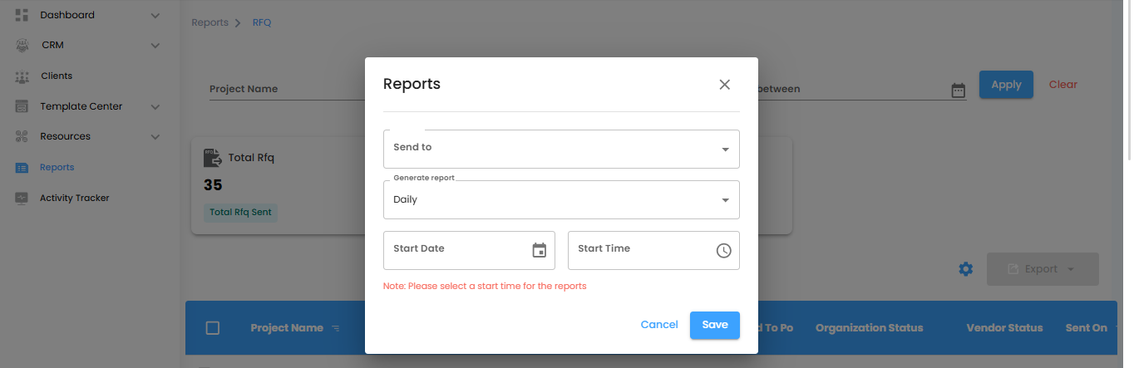Click the Activity Tracker icon

pyautogui.click(x=22, y=198)
